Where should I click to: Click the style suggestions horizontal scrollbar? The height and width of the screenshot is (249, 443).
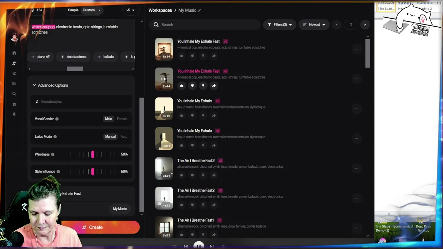tap(75, 69)
